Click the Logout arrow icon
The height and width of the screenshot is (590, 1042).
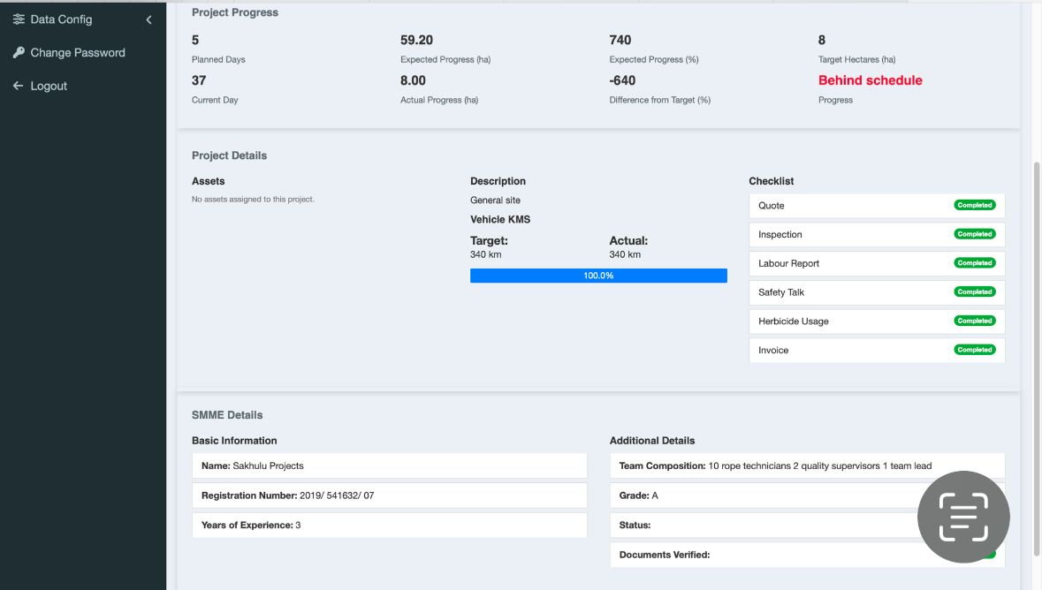tap(19, 86)
